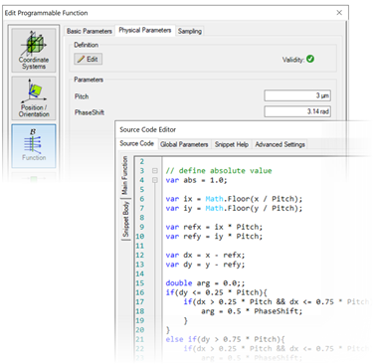
Task: Select the Source Code tab
Action: point(136,143)
